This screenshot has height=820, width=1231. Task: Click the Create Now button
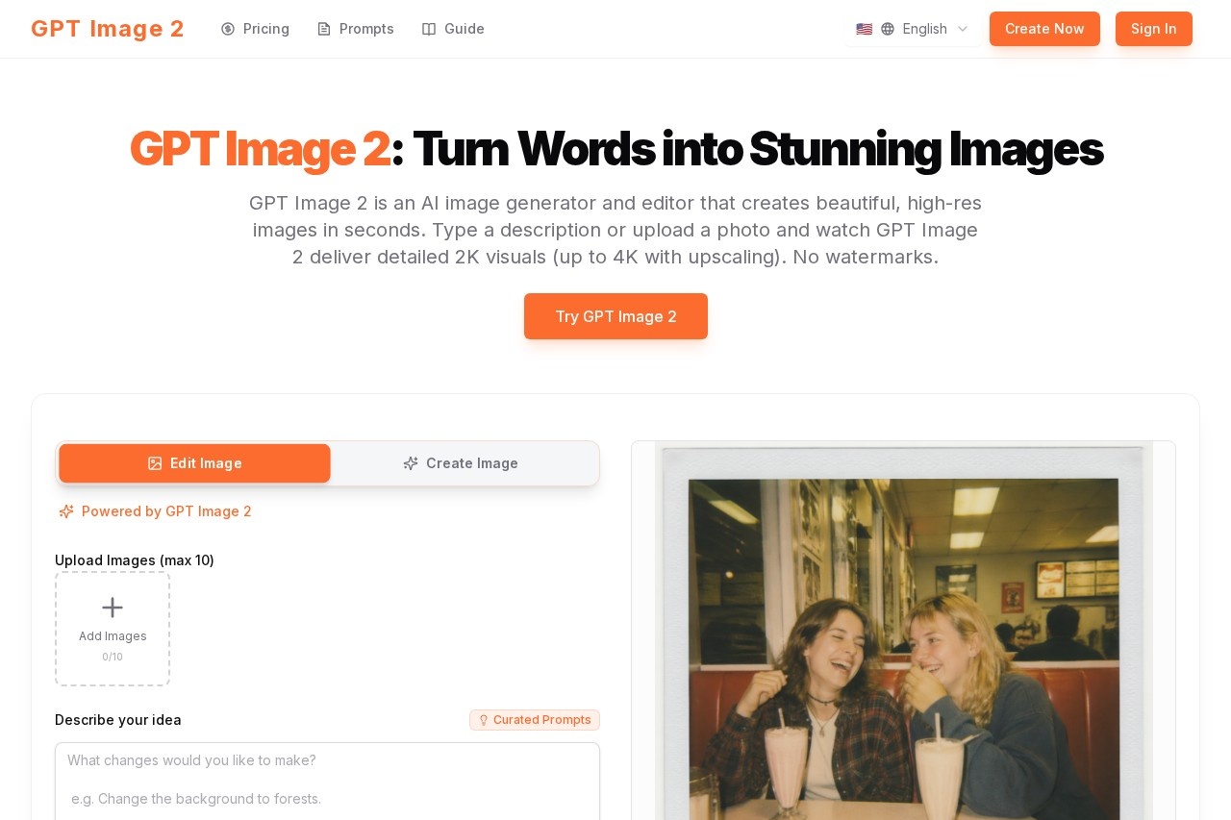point(1044,29)
